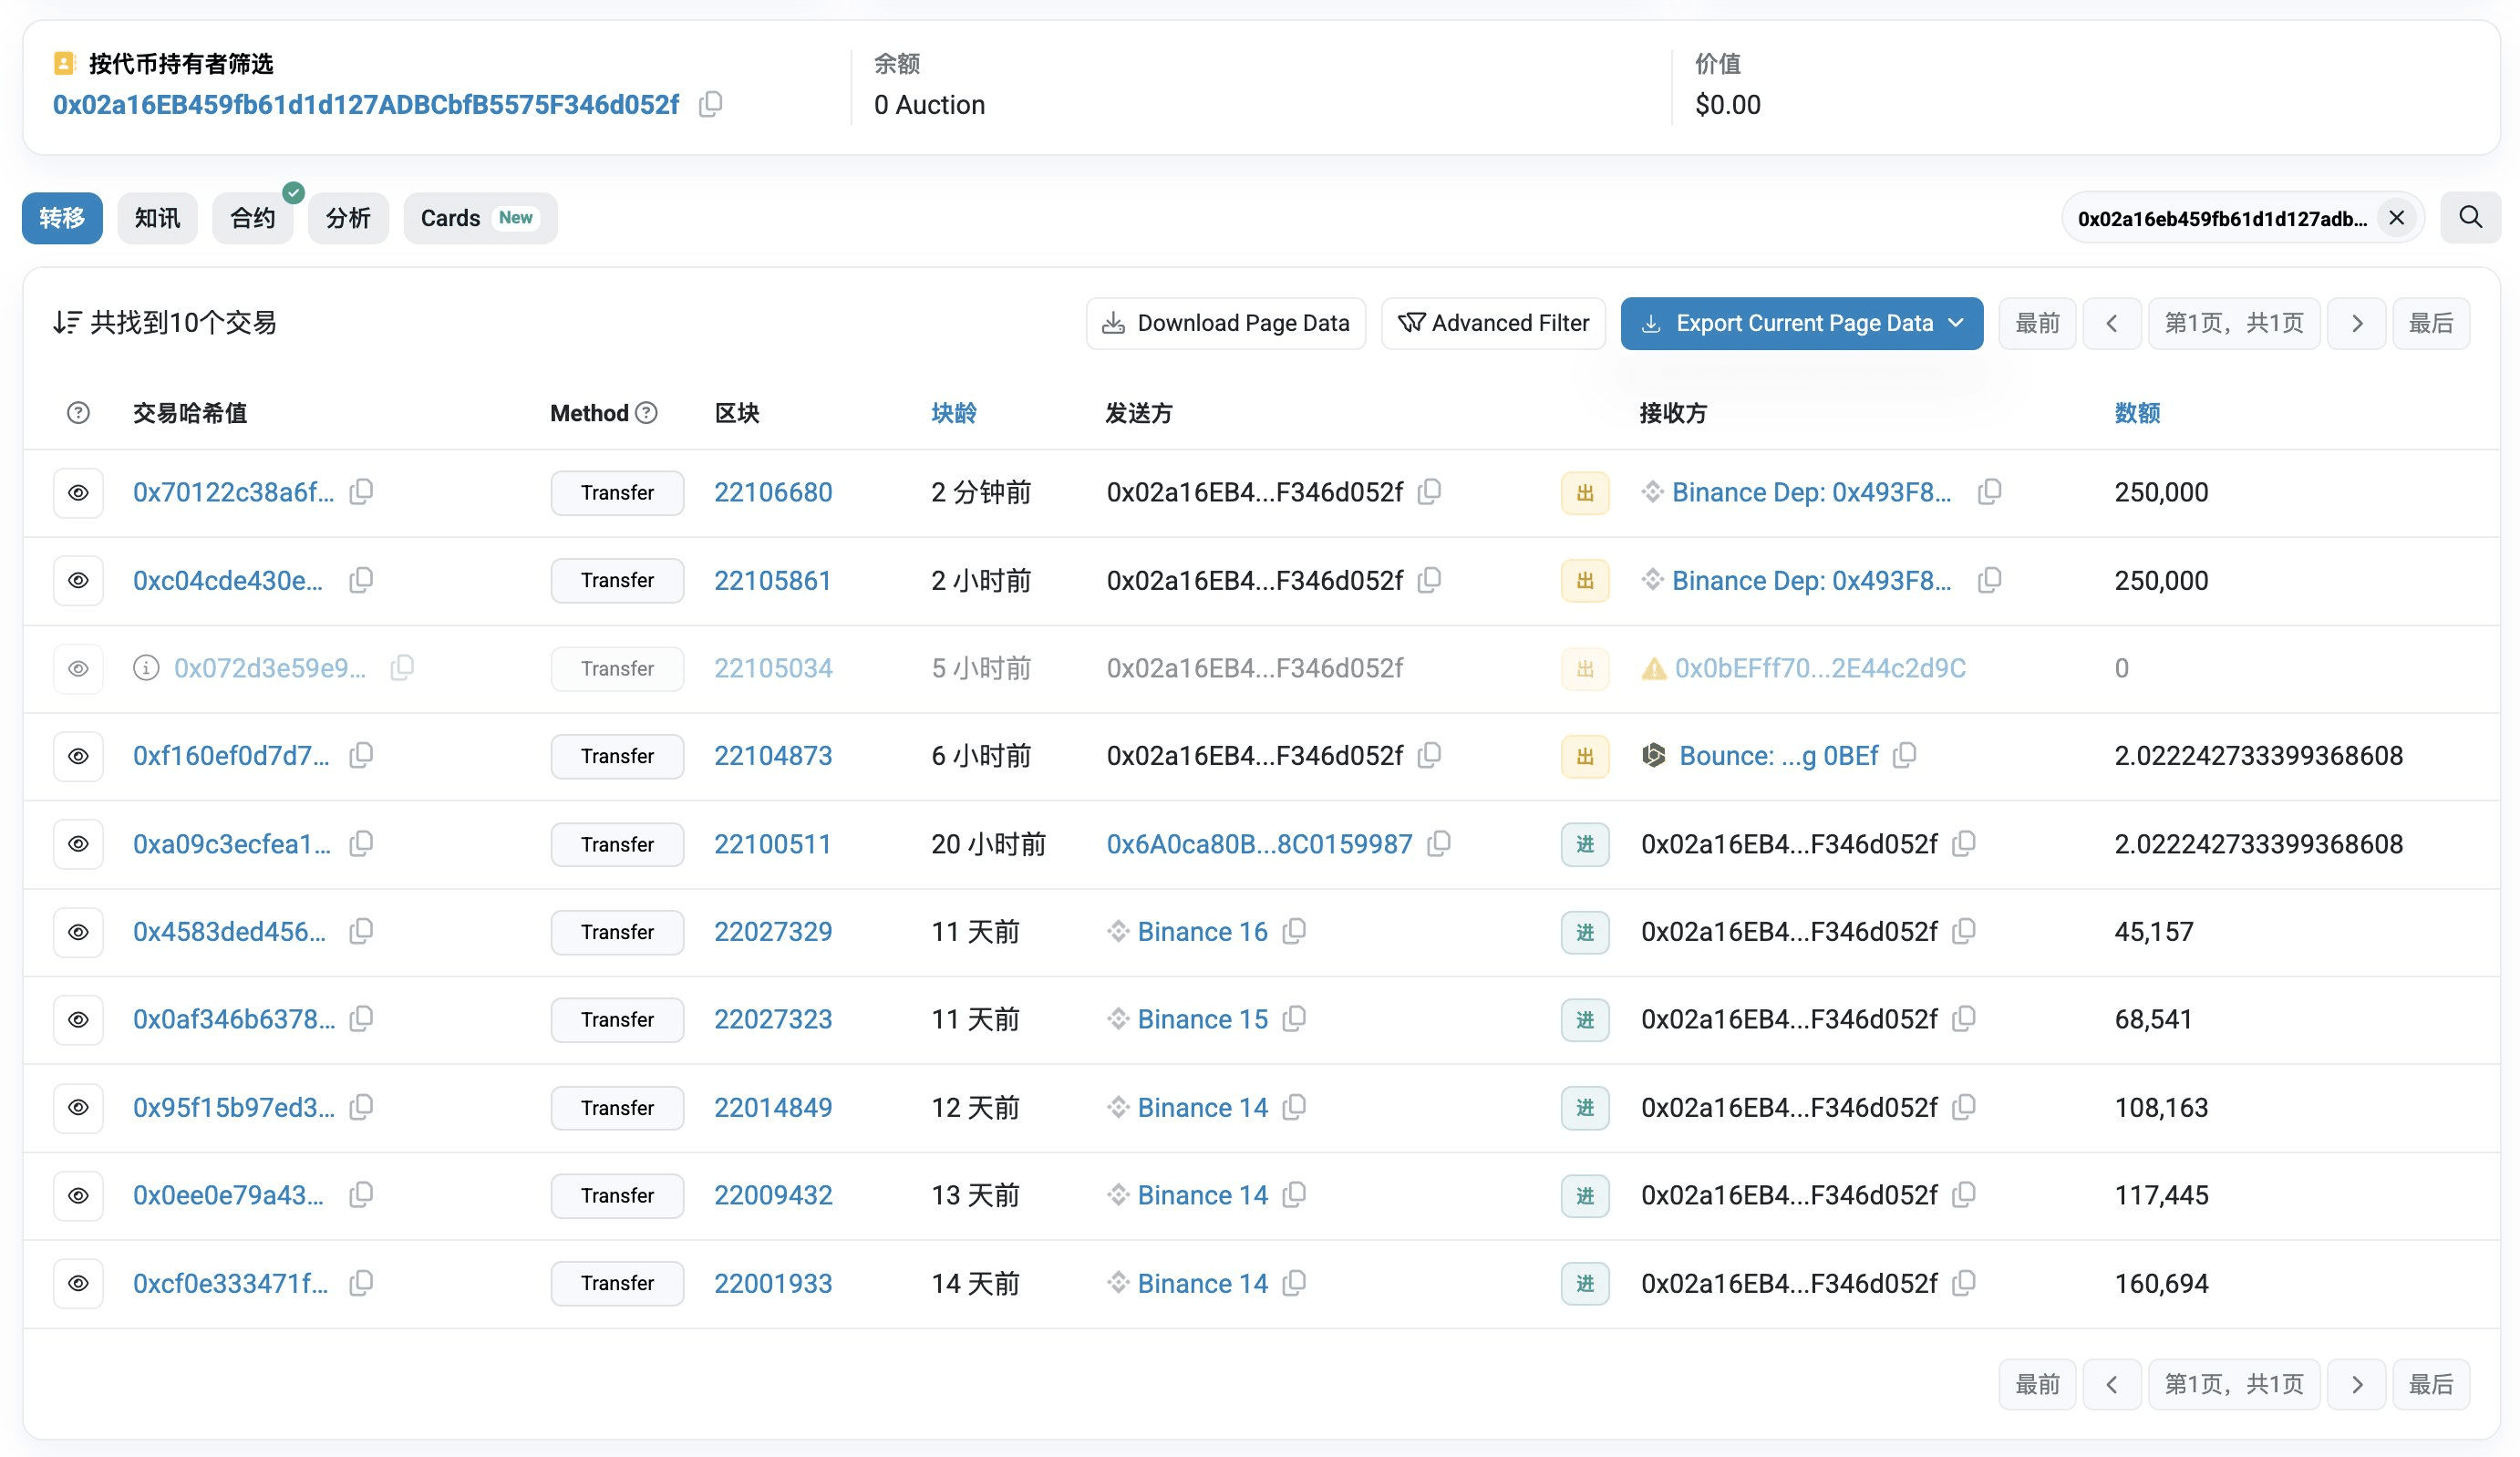
Task: Copy the token holder address at top
Action: (710, 104)
